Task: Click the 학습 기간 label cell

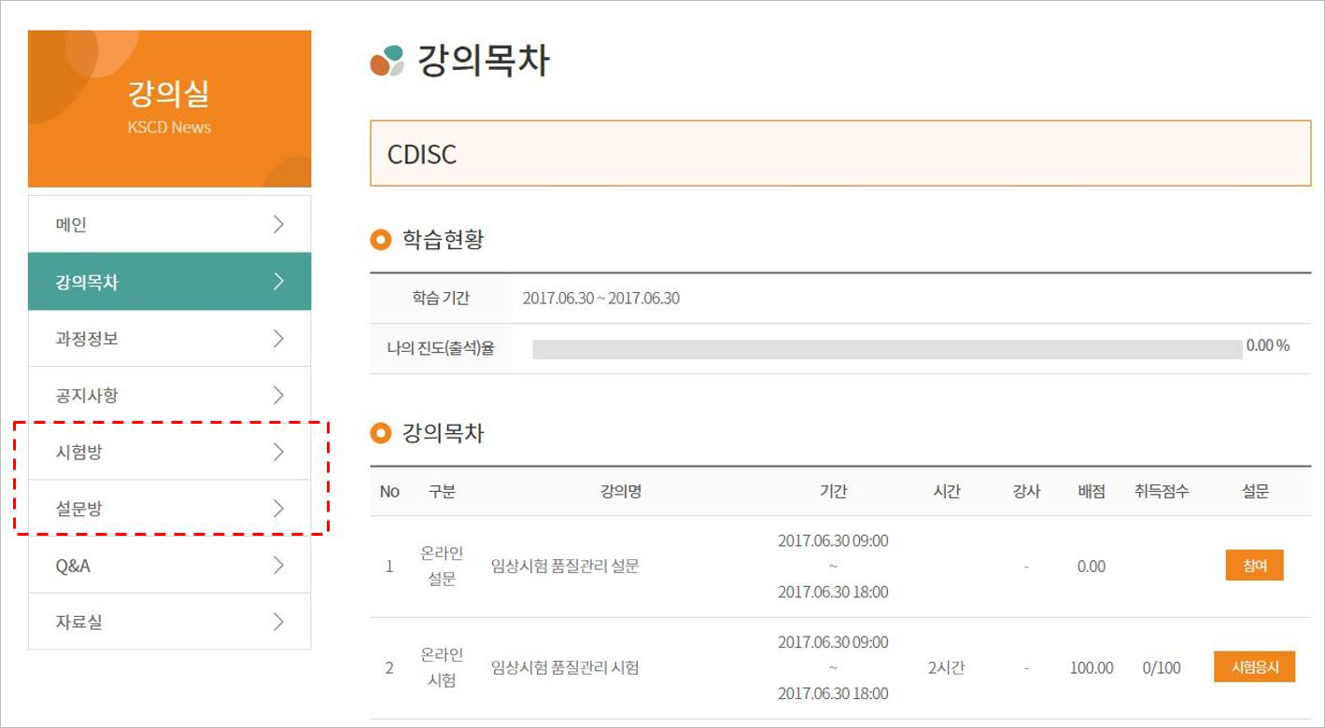Action: (441, 299)
